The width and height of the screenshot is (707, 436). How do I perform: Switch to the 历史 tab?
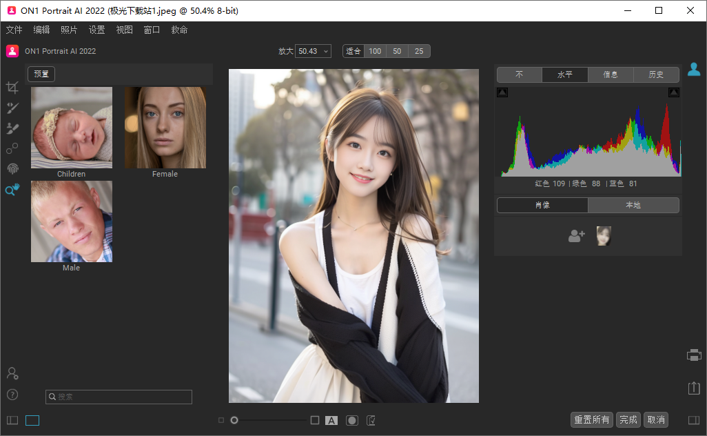pyautogui.click(x=656, y=75)
